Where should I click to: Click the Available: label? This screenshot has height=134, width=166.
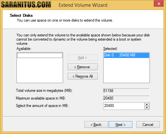click(x=24, y=49)
